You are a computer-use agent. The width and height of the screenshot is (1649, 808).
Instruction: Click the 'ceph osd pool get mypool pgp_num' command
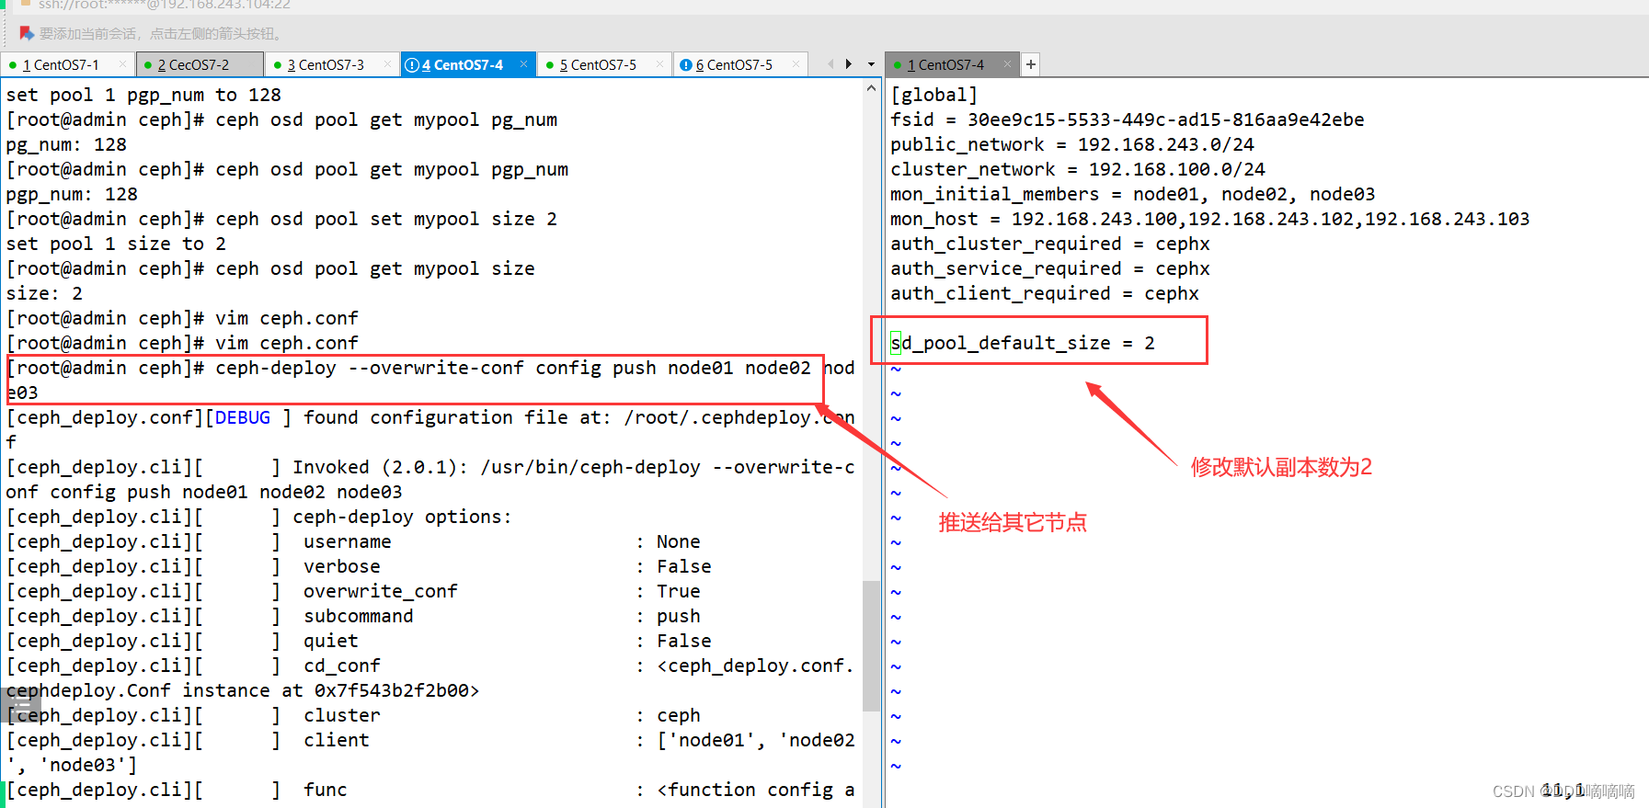392,169
